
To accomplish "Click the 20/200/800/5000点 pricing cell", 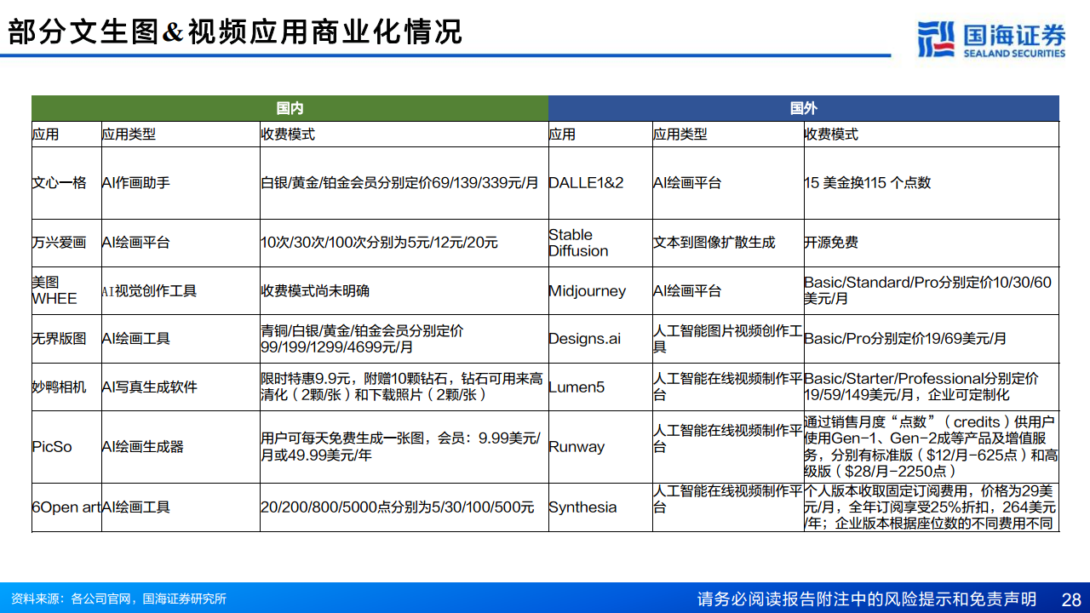I will 404,507.
